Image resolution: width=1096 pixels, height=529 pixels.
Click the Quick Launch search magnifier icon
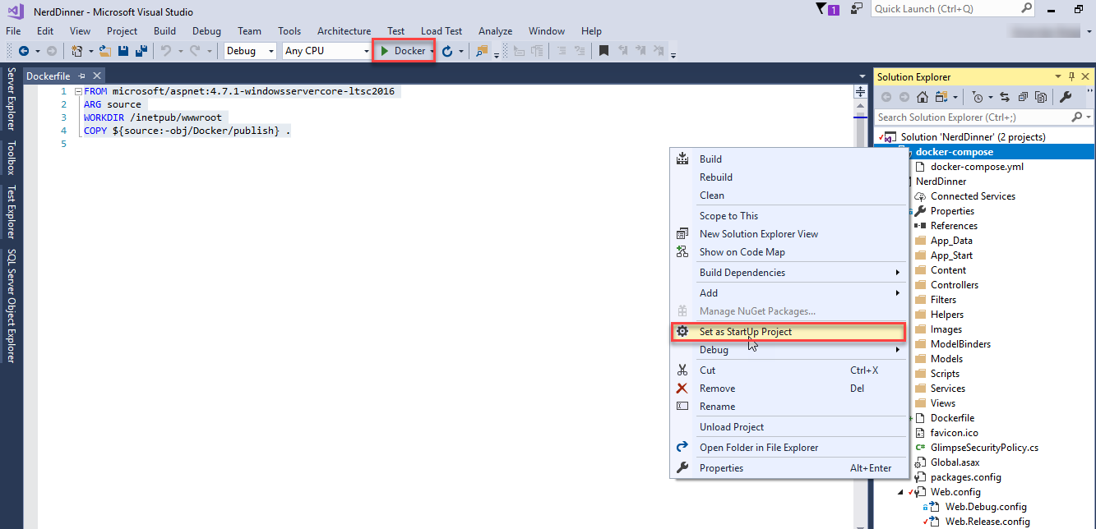[x=1027, y=8]
